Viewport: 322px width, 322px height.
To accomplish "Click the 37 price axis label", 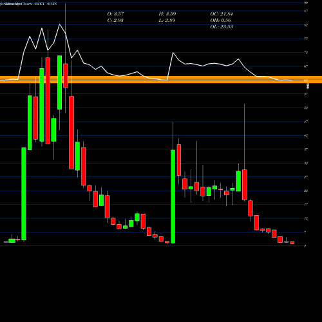I will (306, 149).
